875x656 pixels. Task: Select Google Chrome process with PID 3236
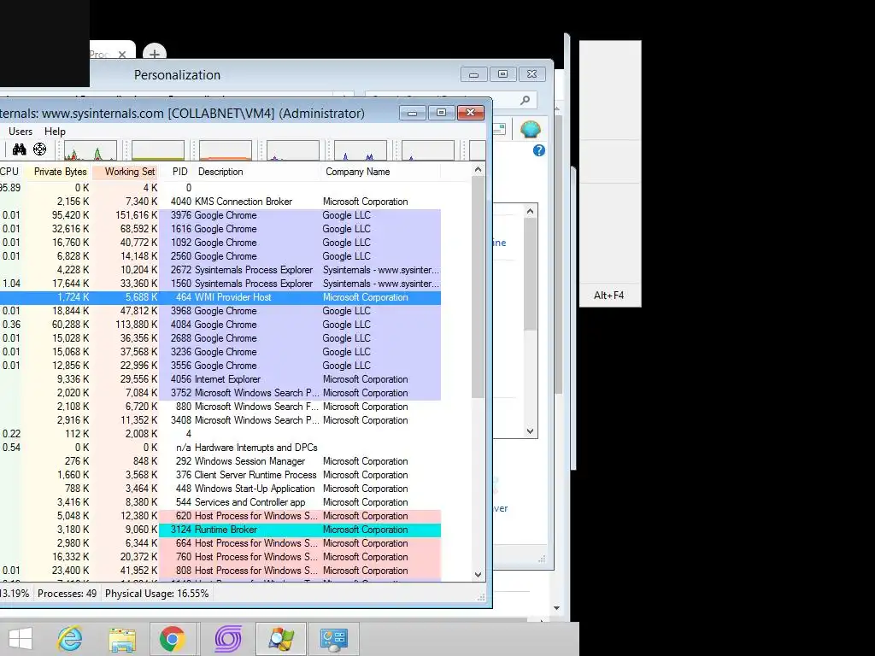tap(220, 352)
